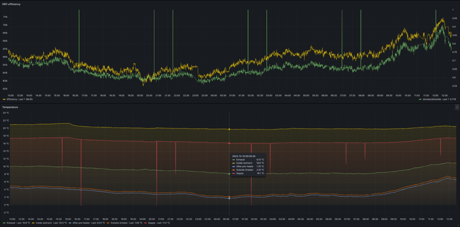Open the Temperature panel three-dot menu

(457, 107)
